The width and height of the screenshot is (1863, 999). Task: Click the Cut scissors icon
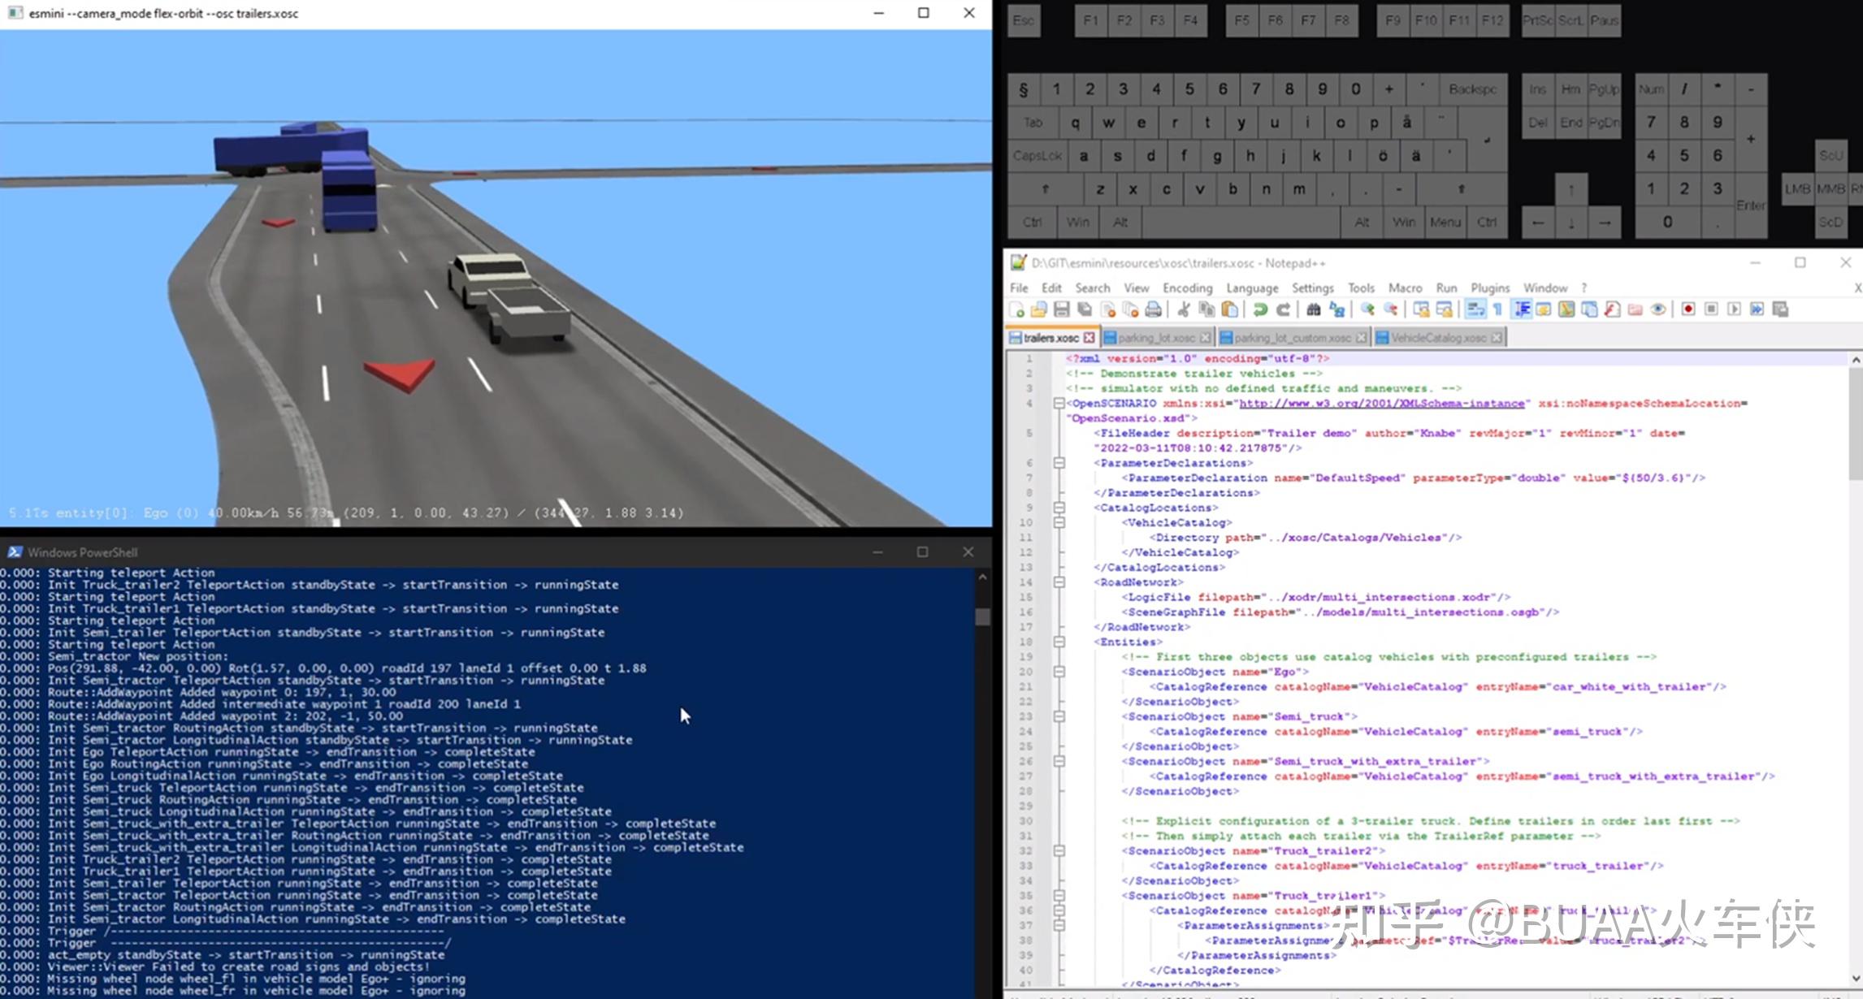pos(1184,309)
